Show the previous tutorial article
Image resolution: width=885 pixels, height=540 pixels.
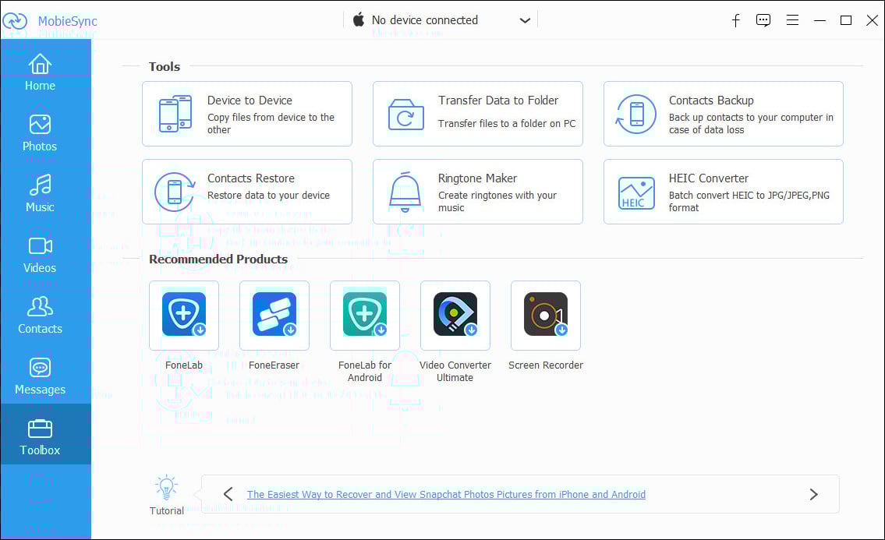coord(228,494)
